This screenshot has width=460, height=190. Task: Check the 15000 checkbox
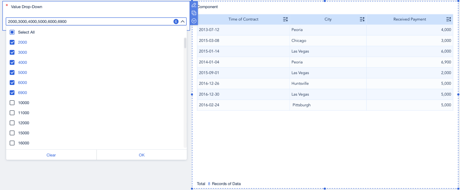coord(12,133)
